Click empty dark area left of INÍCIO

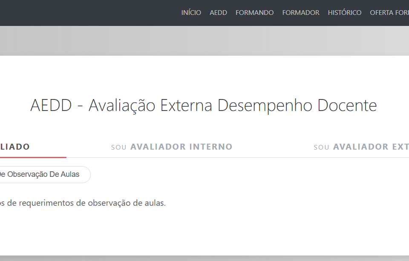[x=85, y=13]
